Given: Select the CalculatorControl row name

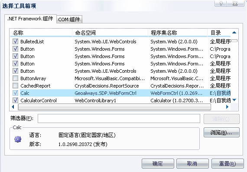Looking at the screenshot, I should pos(39,101).
